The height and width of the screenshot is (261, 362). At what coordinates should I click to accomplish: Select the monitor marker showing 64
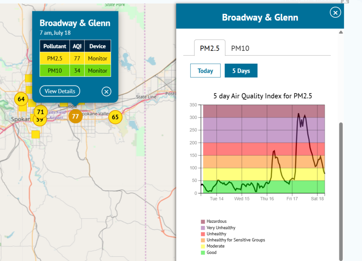click(21, 99)
